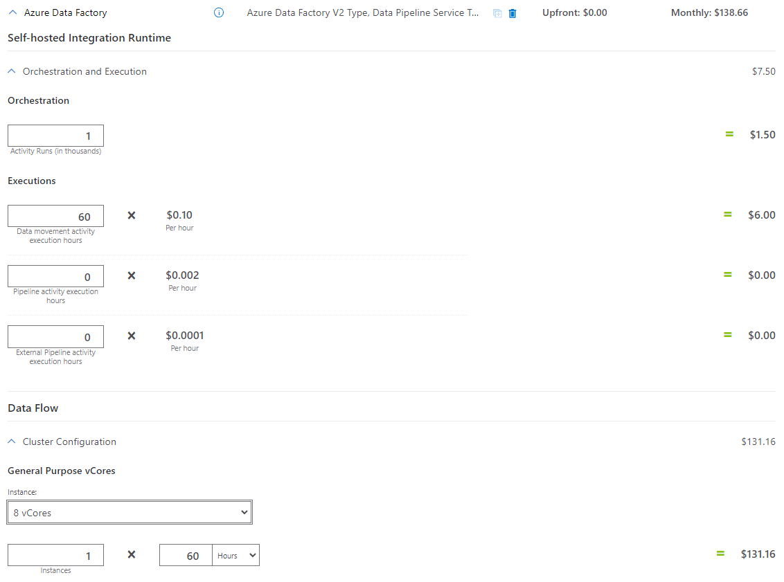Screen dimensions: 784x582
Task: Click the 'Upfront: $0.00' value
Action: coord(575,13)
